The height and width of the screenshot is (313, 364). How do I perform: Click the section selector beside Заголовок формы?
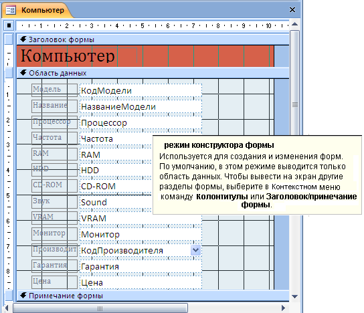tap(9, 39)
